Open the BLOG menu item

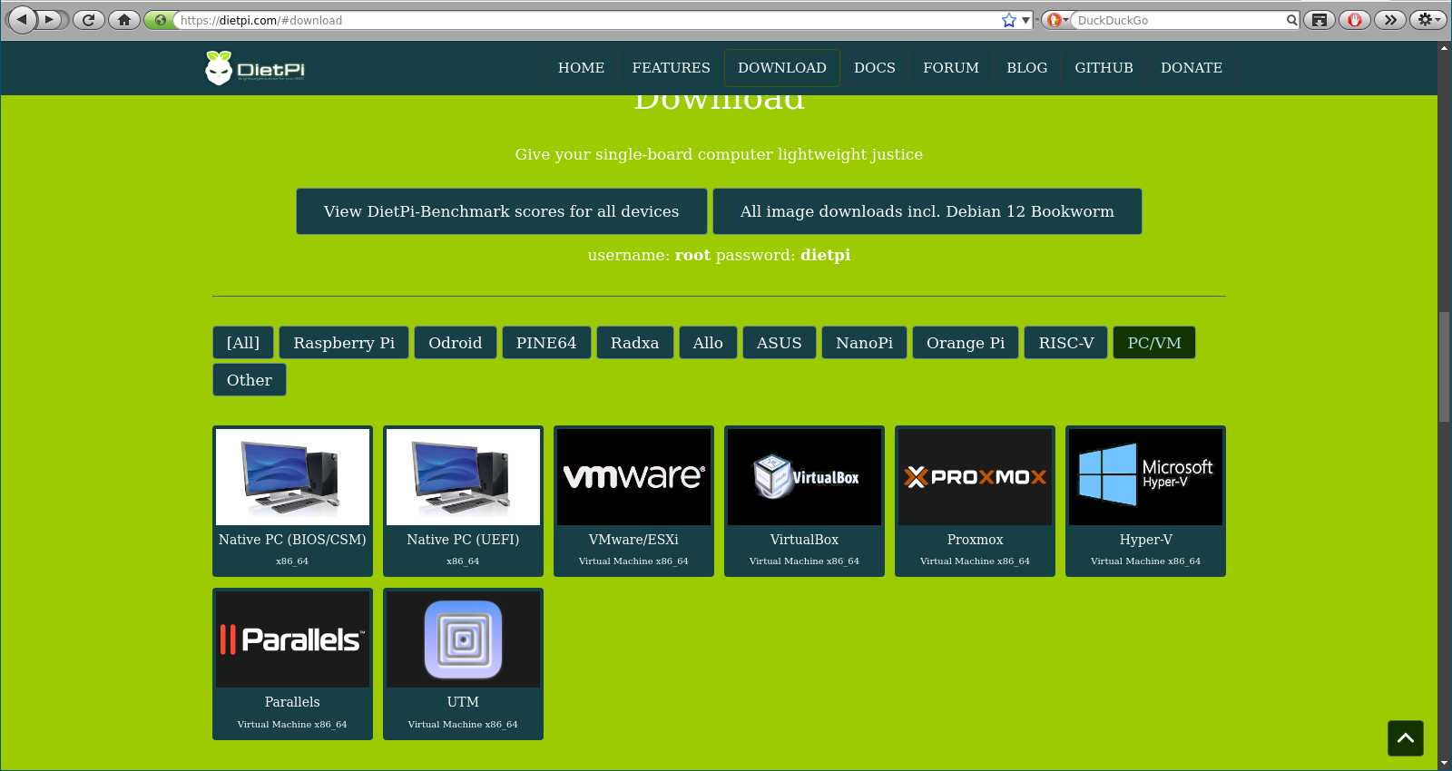1027,68
